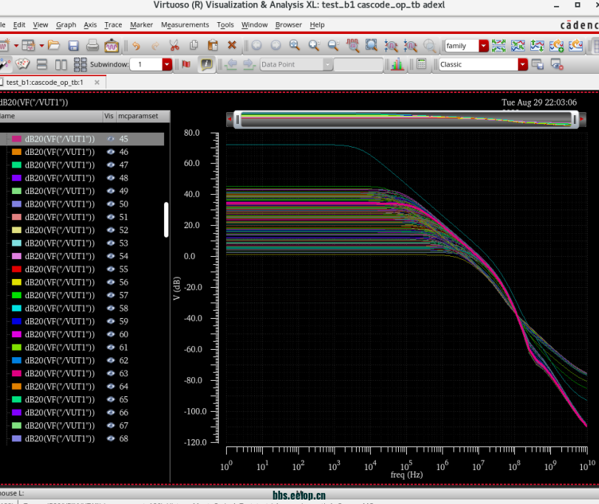
Task: Open the Trace menu
Action: coord(113,25)
